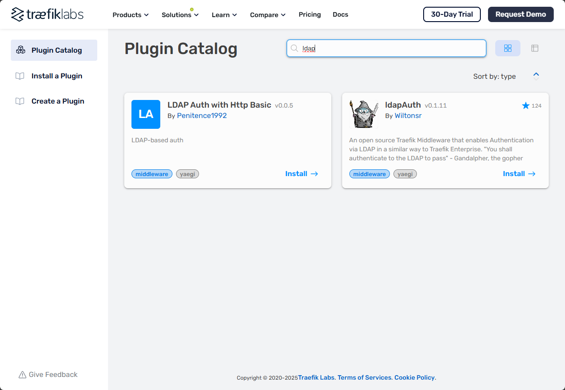
Task: Click the blue LA plugin icon
Action: pos(146,114)
